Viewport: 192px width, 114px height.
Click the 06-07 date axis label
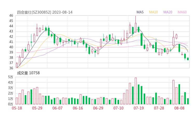point(57,108)
